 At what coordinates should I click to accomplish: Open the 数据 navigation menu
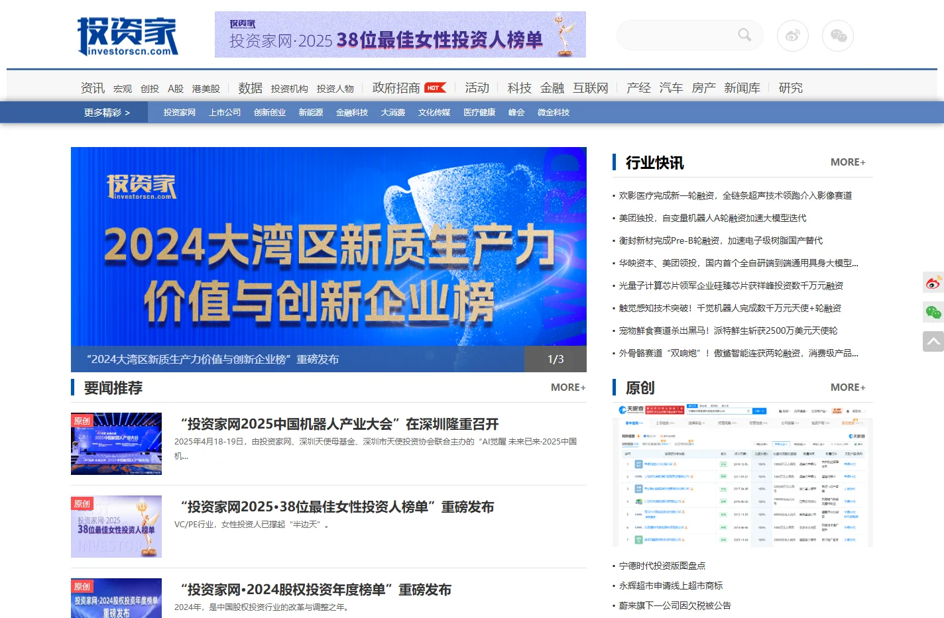(x=251, y=88)
